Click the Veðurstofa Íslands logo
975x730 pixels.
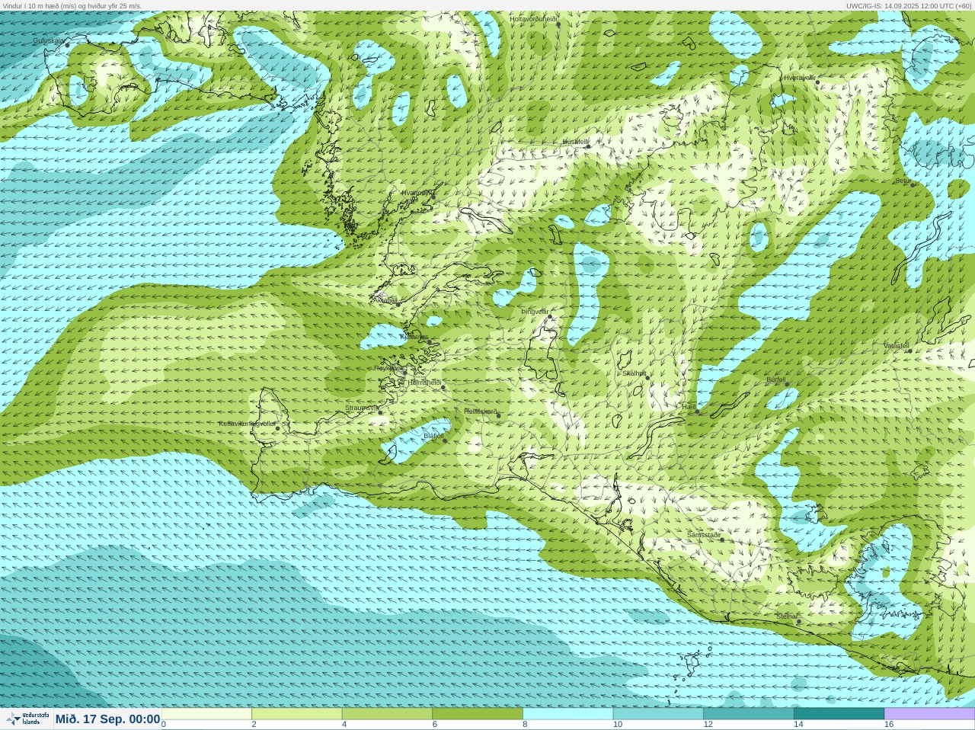pos(27,719)
